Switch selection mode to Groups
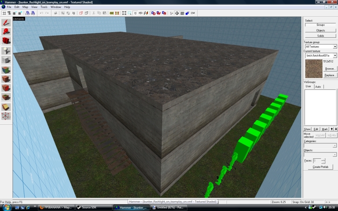 click(320, 25)
